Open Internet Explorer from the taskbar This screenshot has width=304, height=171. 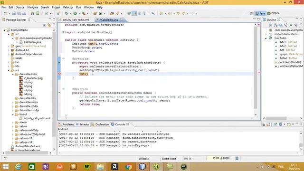point(18,167)
